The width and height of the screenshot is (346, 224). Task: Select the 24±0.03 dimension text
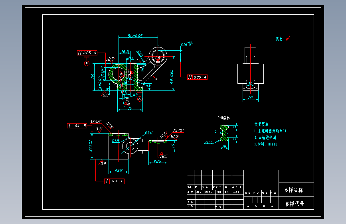[x=100, y=83]
